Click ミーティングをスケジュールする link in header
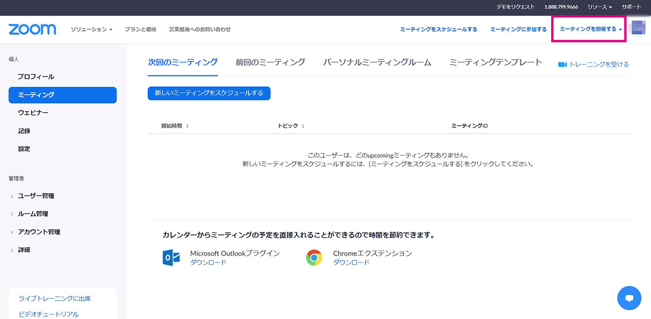Image resolution: width=651 pixels, height=319 pixels. [x=438, y=29]
